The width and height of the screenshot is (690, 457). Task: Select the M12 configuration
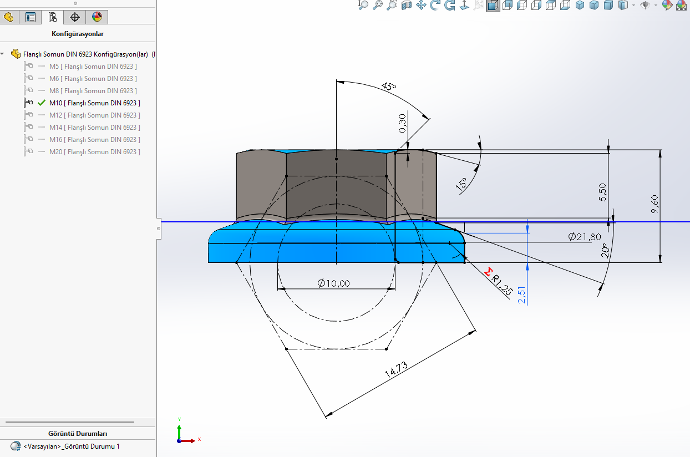(x=94, y=115)
